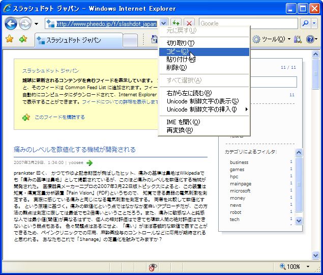Screen dimensions: 323x275
Task: Click the 11 / 11 displaying count text
Action: click(x=288, y=67)
